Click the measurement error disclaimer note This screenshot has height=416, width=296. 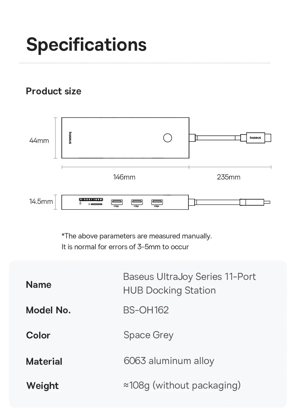(x=137, y=241)
